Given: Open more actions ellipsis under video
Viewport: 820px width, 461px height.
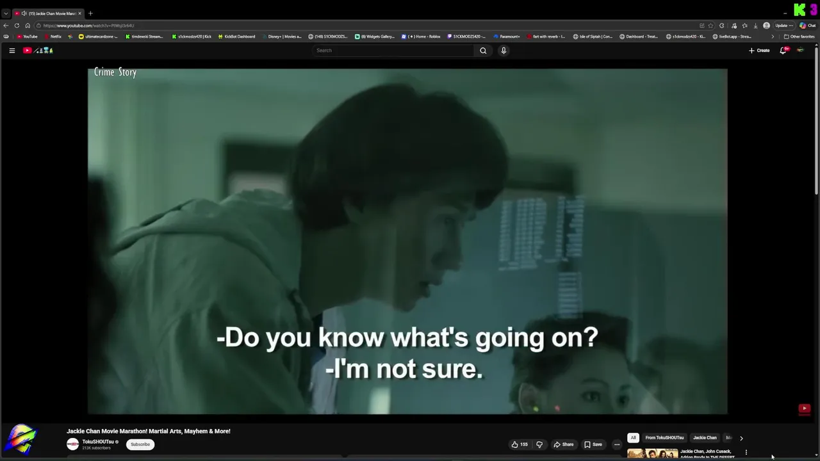Looking at the screenshot, I should 617,444.
